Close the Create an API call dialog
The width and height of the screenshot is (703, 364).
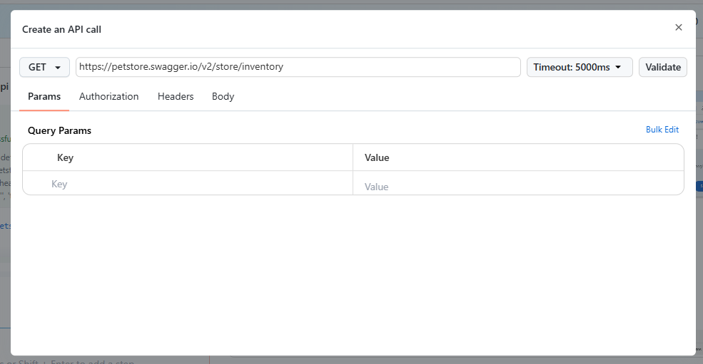click(678, 28)
